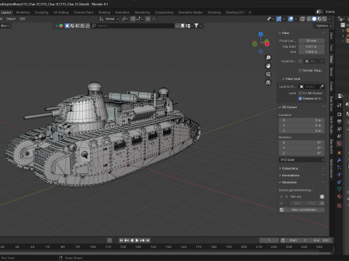Enable the Local Camera checkbox
The height and width of the screenshot is (261, 349).
point(300,61)
